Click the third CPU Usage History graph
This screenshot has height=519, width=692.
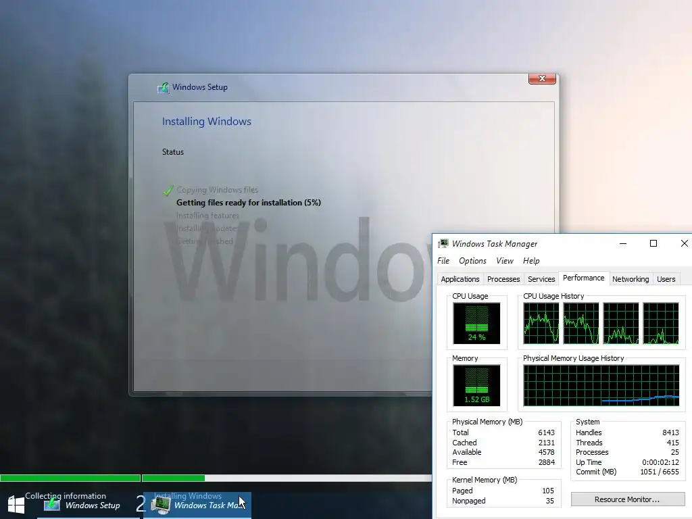pos(621,323)
